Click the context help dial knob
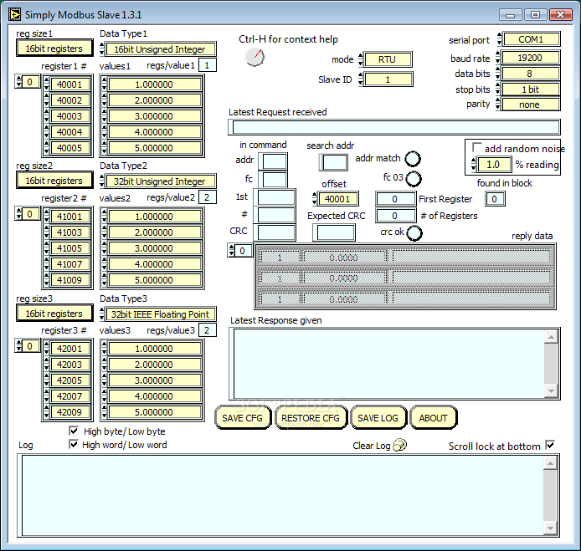Image resolution: width=581 pixels, height=551 pixels. (x=255, y=57)
